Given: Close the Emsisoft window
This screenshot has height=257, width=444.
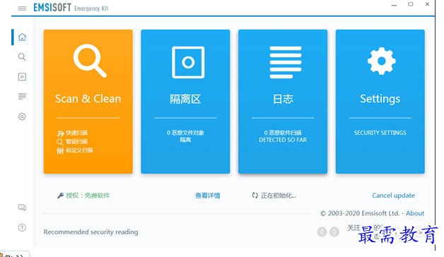Looking at the screenshot, I should click(427, 4).
